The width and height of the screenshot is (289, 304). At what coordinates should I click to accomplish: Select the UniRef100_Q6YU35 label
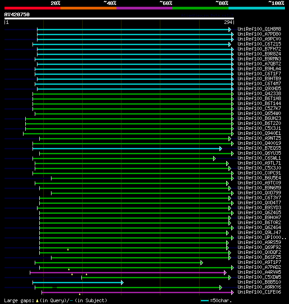click(259, 153)
